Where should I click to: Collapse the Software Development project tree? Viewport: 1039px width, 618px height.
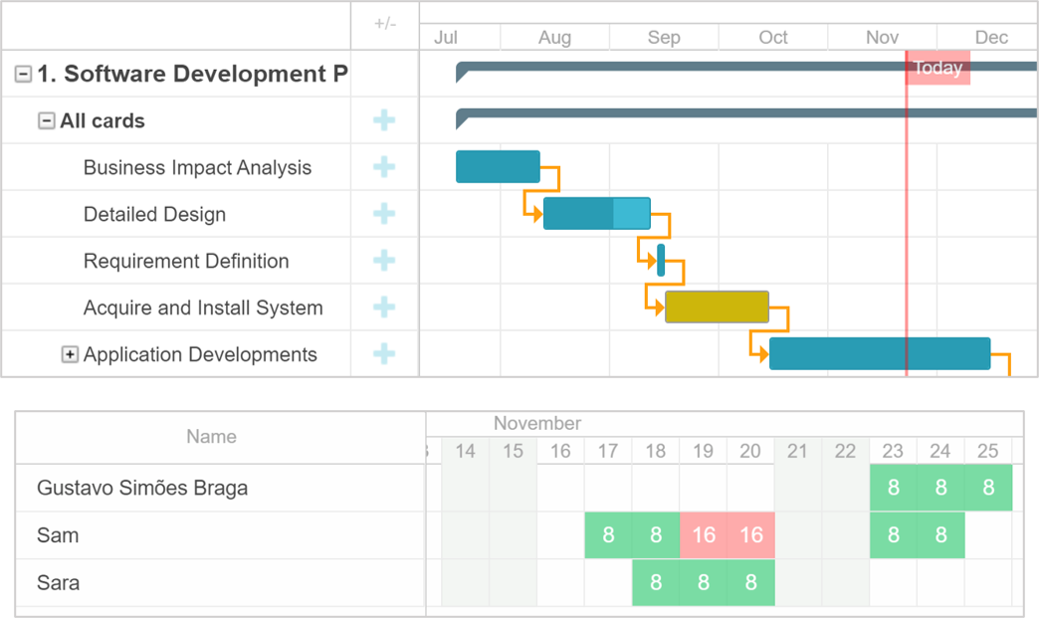23,75
